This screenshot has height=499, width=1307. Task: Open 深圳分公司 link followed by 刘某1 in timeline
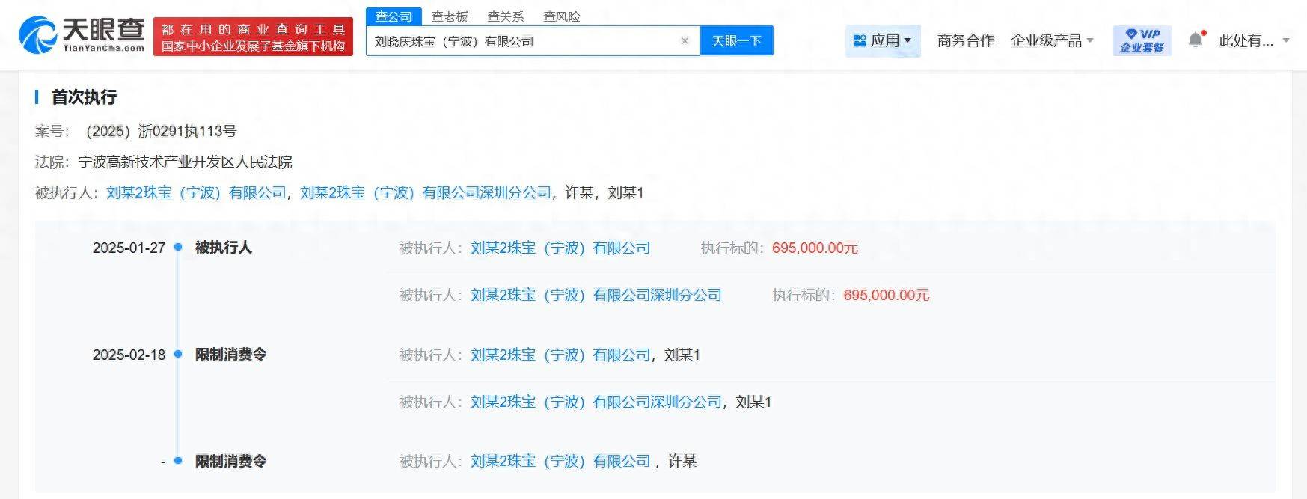tap(596, 402)
